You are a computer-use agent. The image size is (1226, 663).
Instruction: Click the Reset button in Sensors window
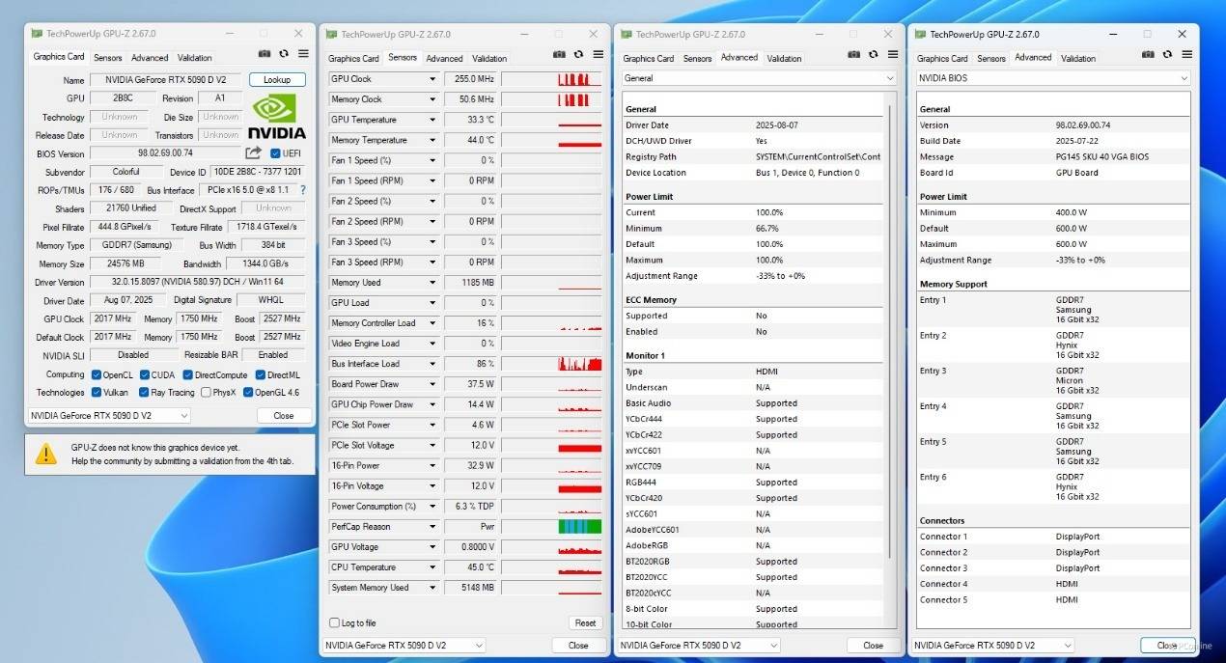(585, 623)
